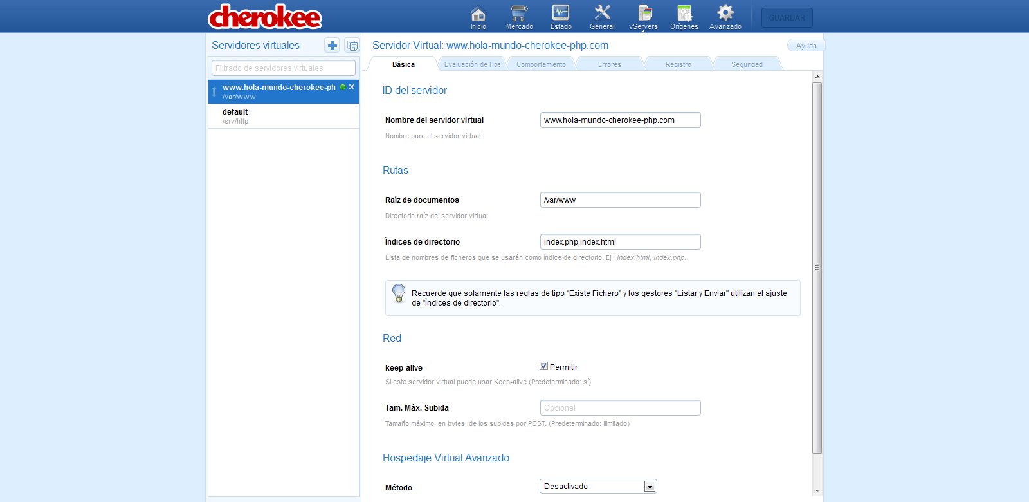This screenshot has height=502, width=1029.
Task: Click the Método label
Action: 399,488
